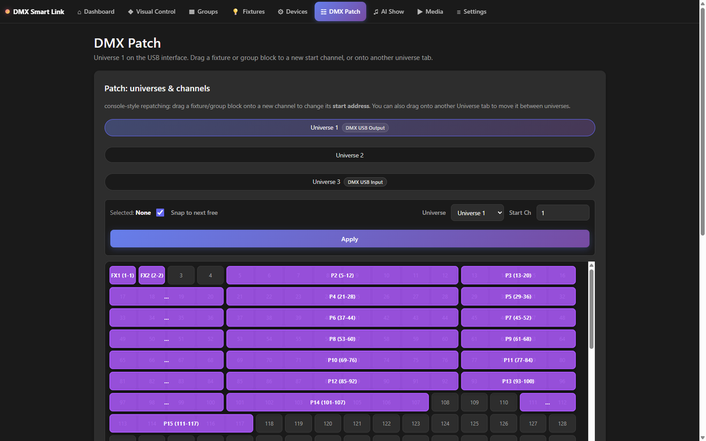Select the DMX Patch tab

[340, 12]
